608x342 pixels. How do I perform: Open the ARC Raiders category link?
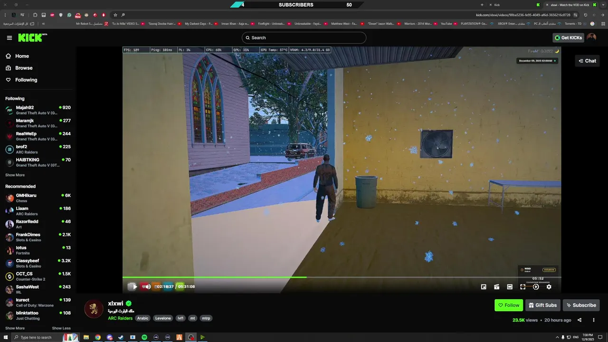120,318
